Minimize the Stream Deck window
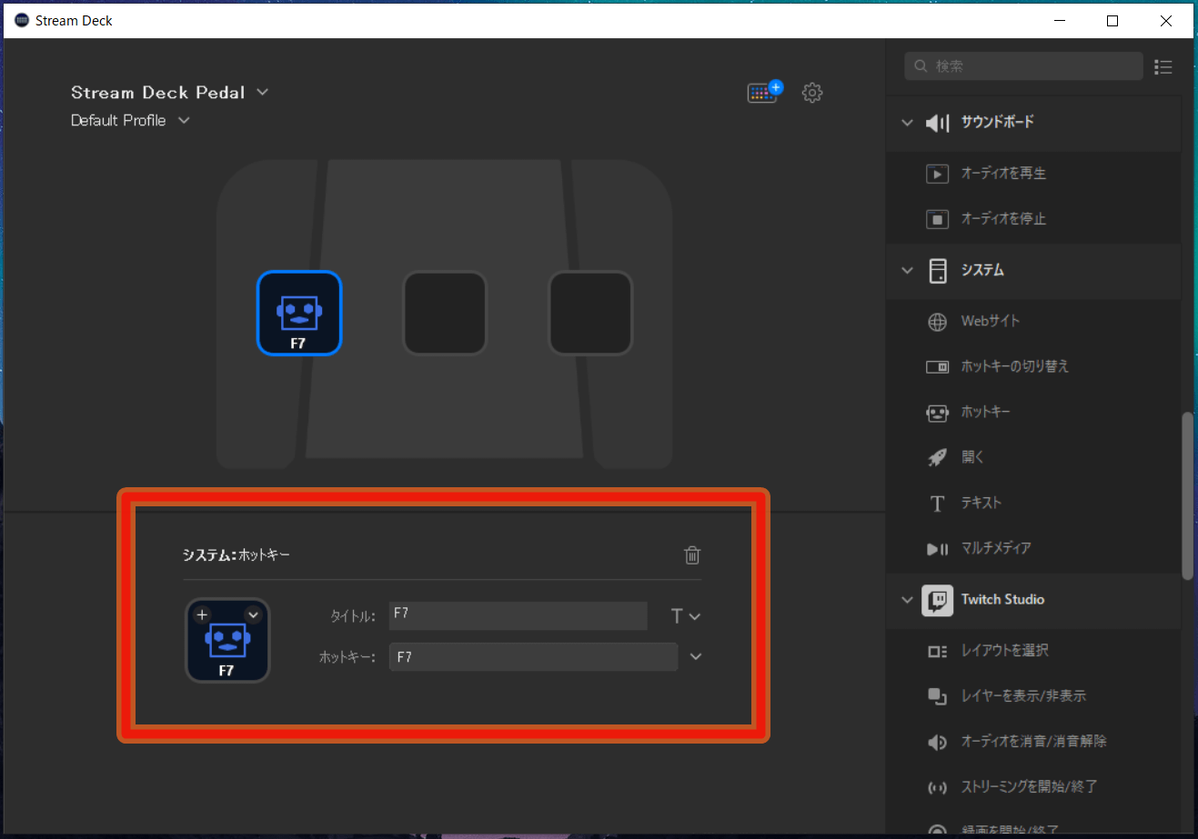This screenshot has width=1198, height=839. pos(1059,21)
